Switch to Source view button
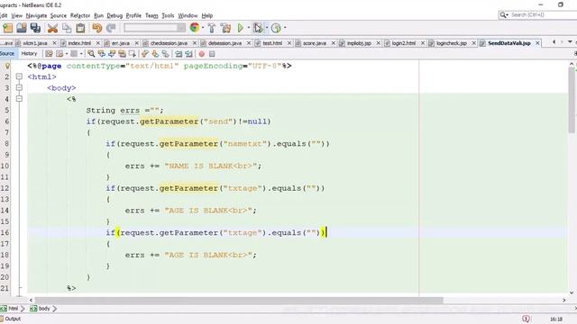This screenshot has width=577, height=324. (7, 54)
